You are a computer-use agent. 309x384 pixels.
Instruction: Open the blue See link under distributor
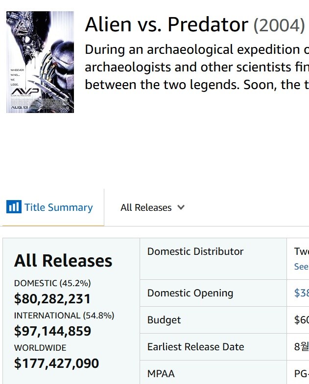[301, 267]
